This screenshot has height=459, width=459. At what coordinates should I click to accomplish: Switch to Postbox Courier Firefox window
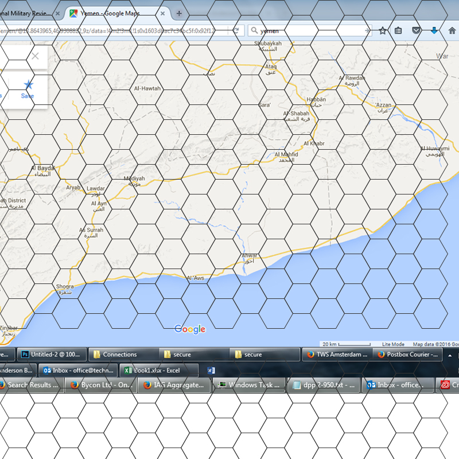(408, 355)
